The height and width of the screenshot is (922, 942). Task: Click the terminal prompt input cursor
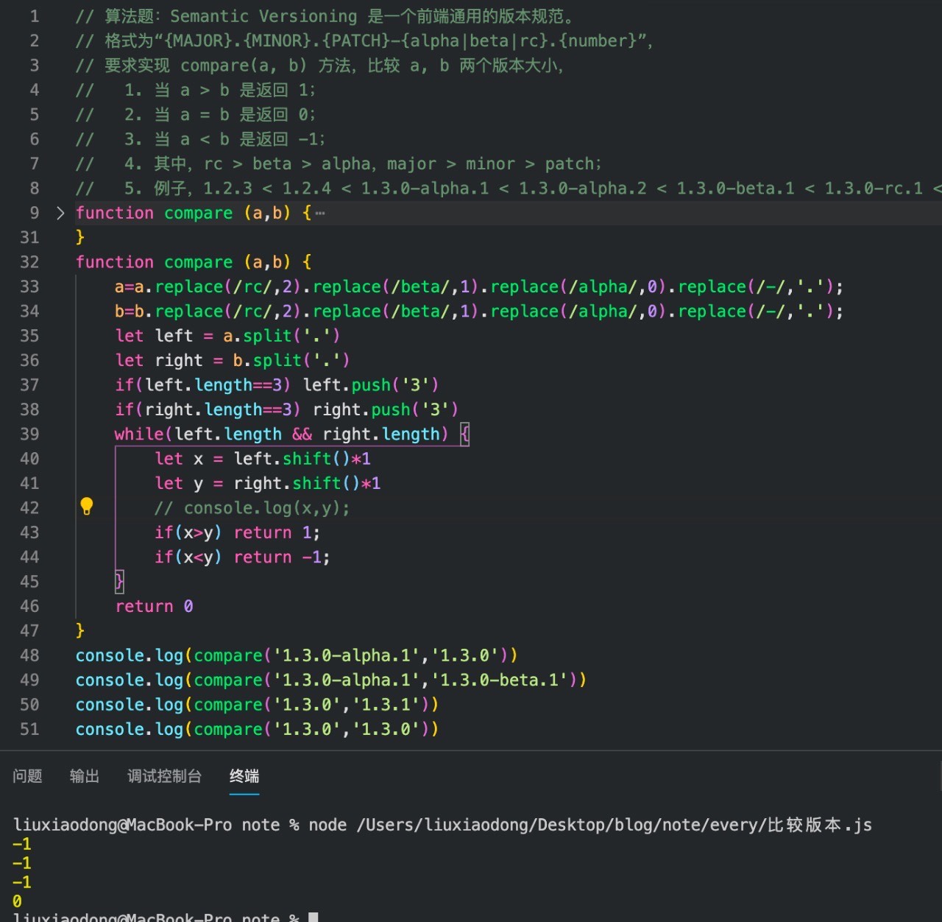coord(314,917)
